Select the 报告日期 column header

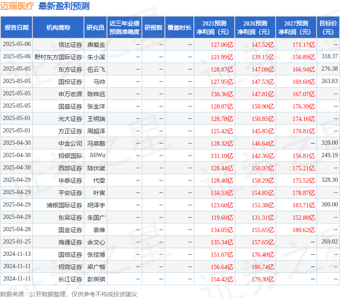[x=17, y=28]
